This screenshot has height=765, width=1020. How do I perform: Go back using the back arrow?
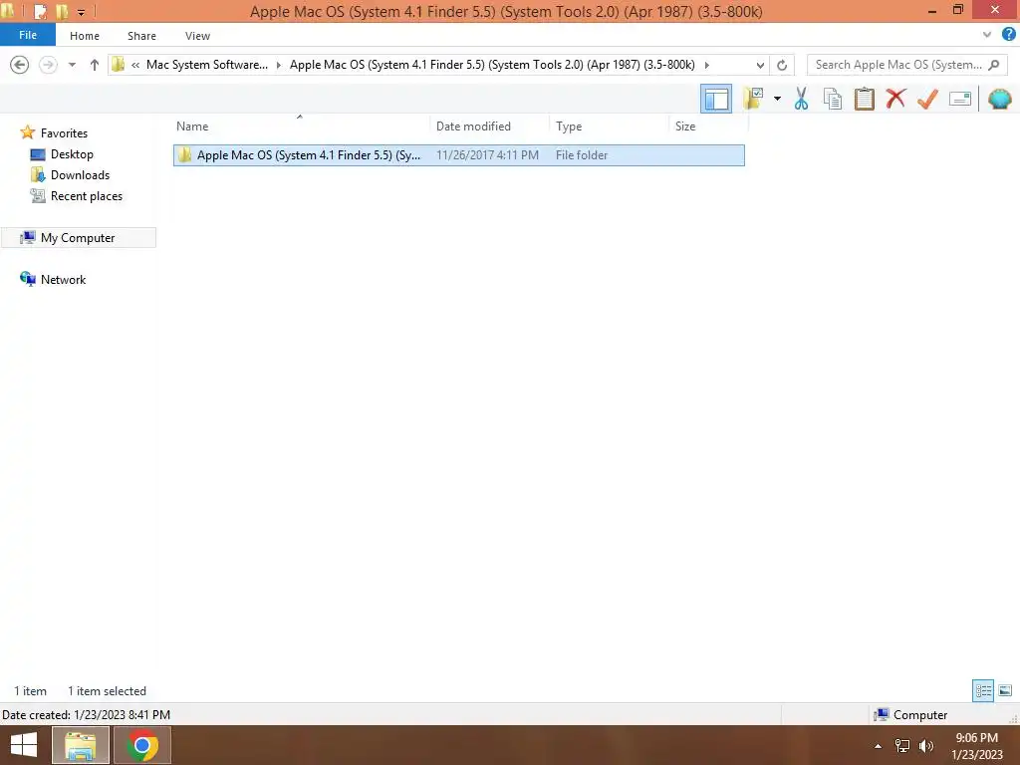(x=20, y=65)
